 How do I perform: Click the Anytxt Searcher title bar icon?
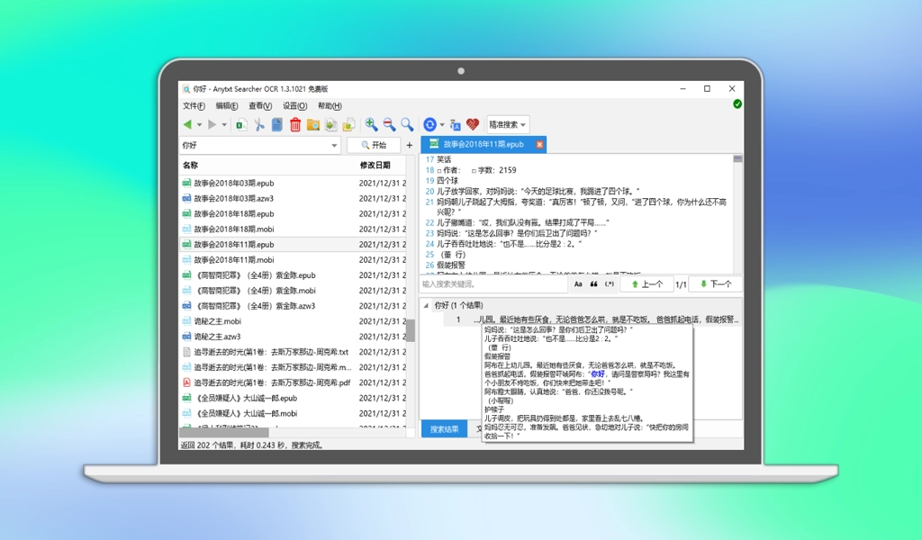point(186,89)
